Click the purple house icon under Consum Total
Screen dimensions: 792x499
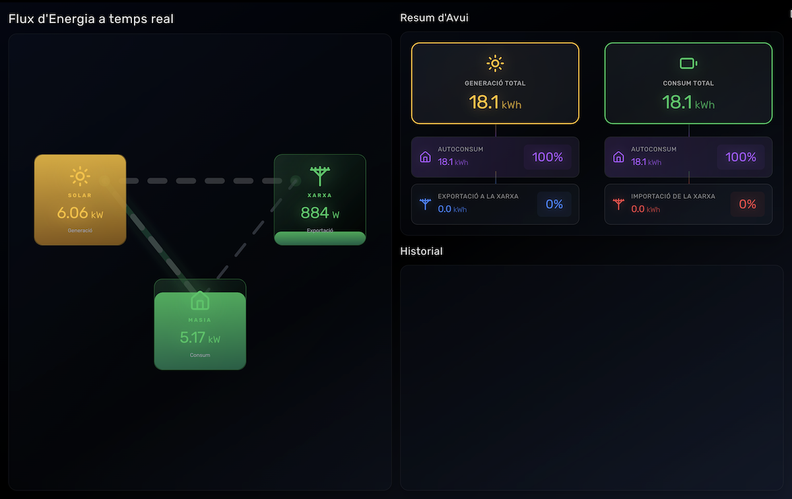618,157
